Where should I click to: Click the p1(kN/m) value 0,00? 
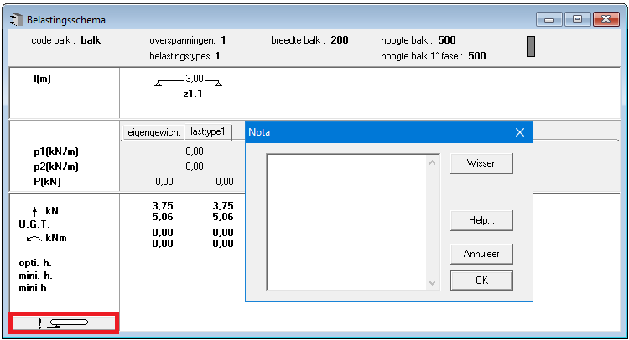pyautogui.click(x=195, y=152)
